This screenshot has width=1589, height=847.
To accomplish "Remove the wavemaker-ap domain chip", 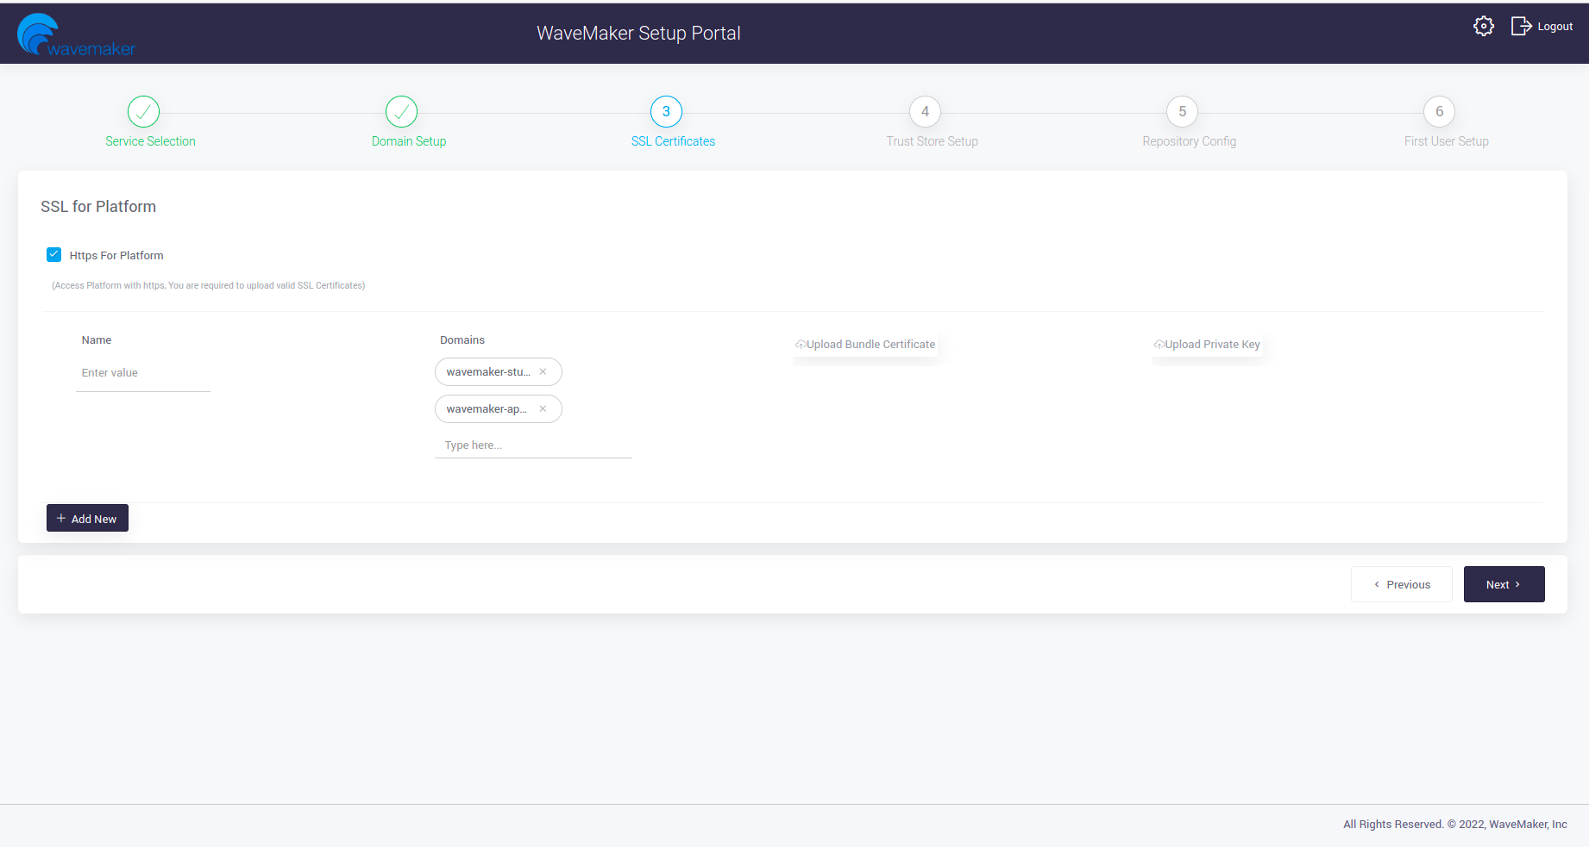I will tap(543, 408).
